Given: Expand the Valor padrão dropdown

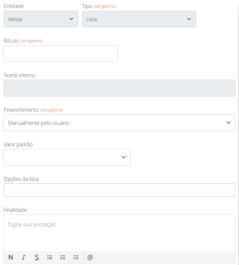Looking at the screenshot, I should pos(67,157).
